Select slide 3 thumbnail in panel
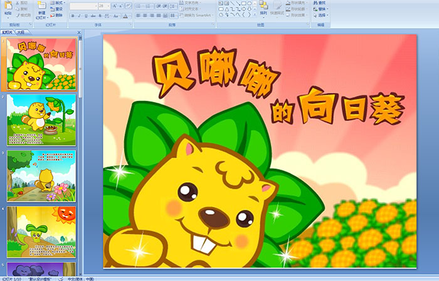Viewport: 439px width, 281px height. (41, 176)
